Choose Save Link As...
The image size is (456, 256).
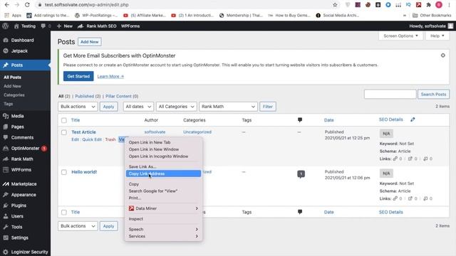163,166
